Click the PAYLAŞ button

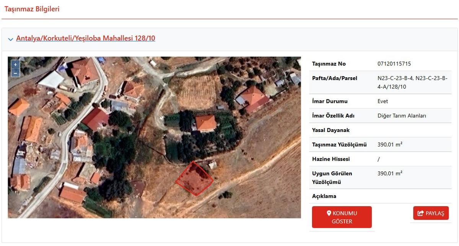point(431,213)
